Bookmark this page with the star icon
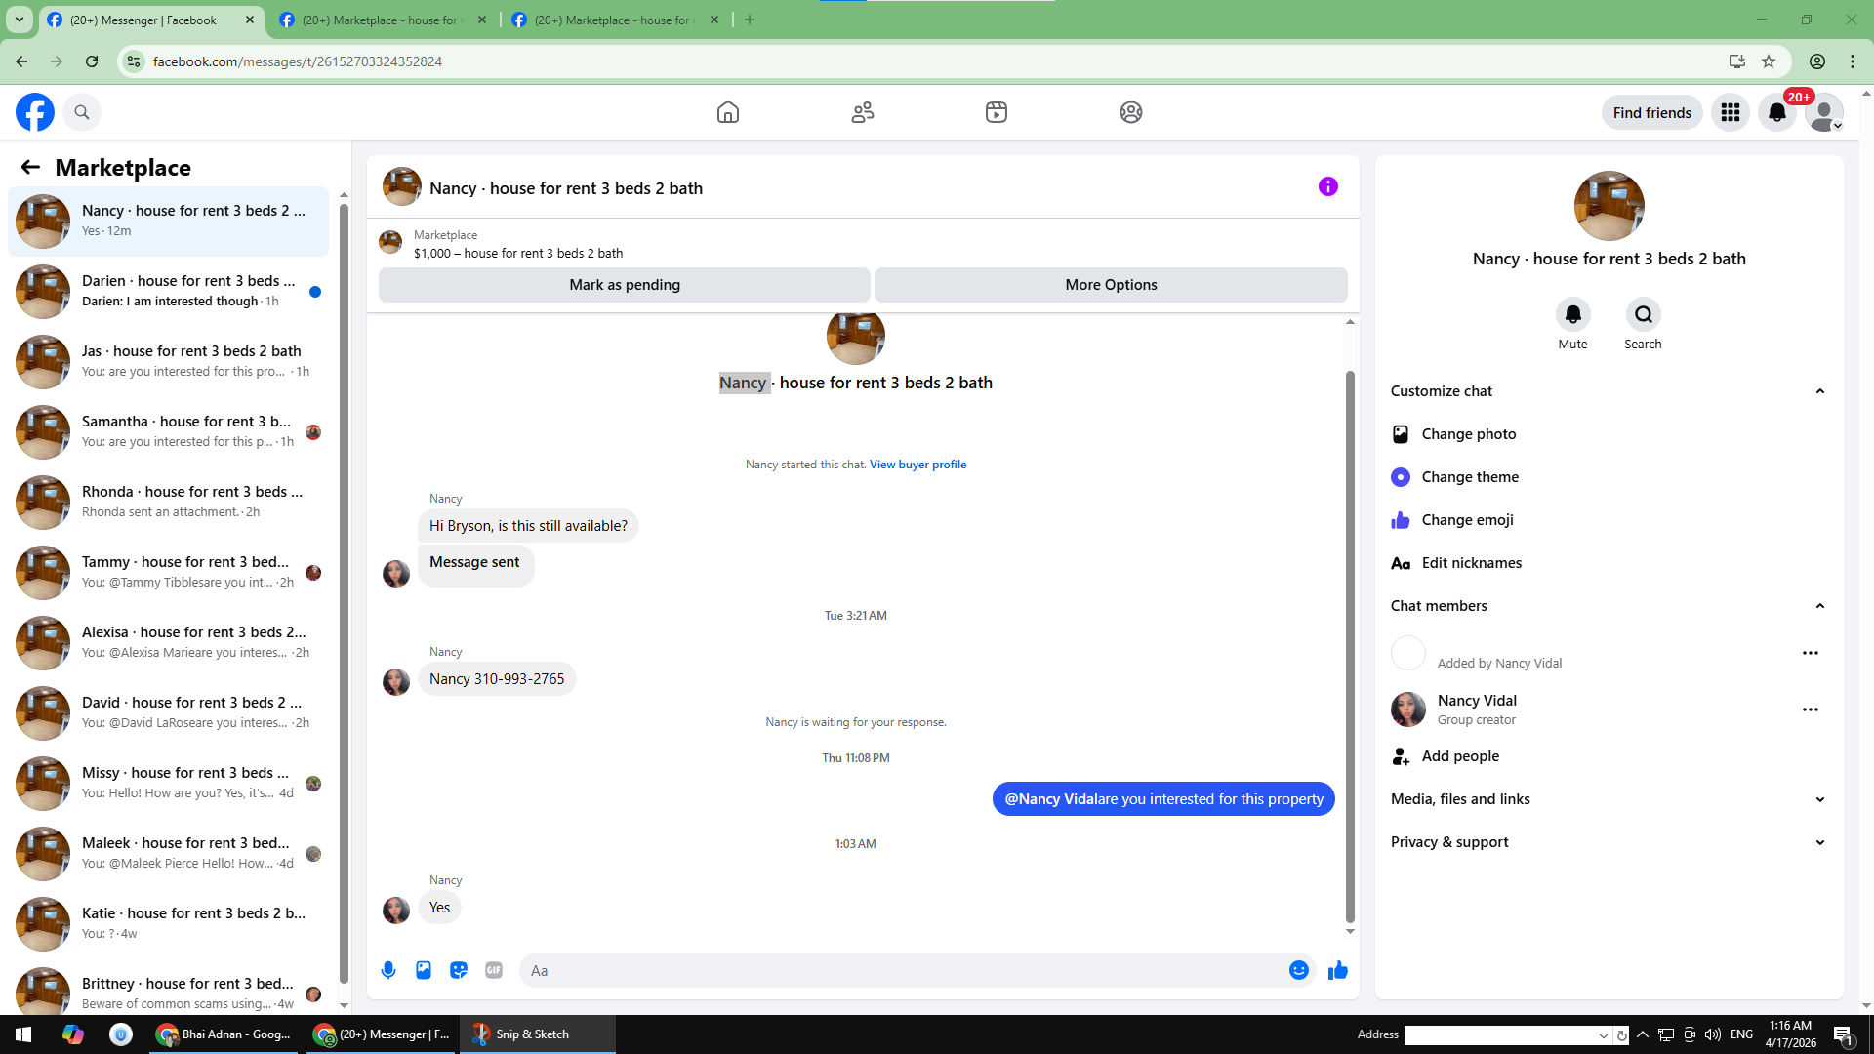Screen dimensions: 1874x1054 pos(1769,61)
